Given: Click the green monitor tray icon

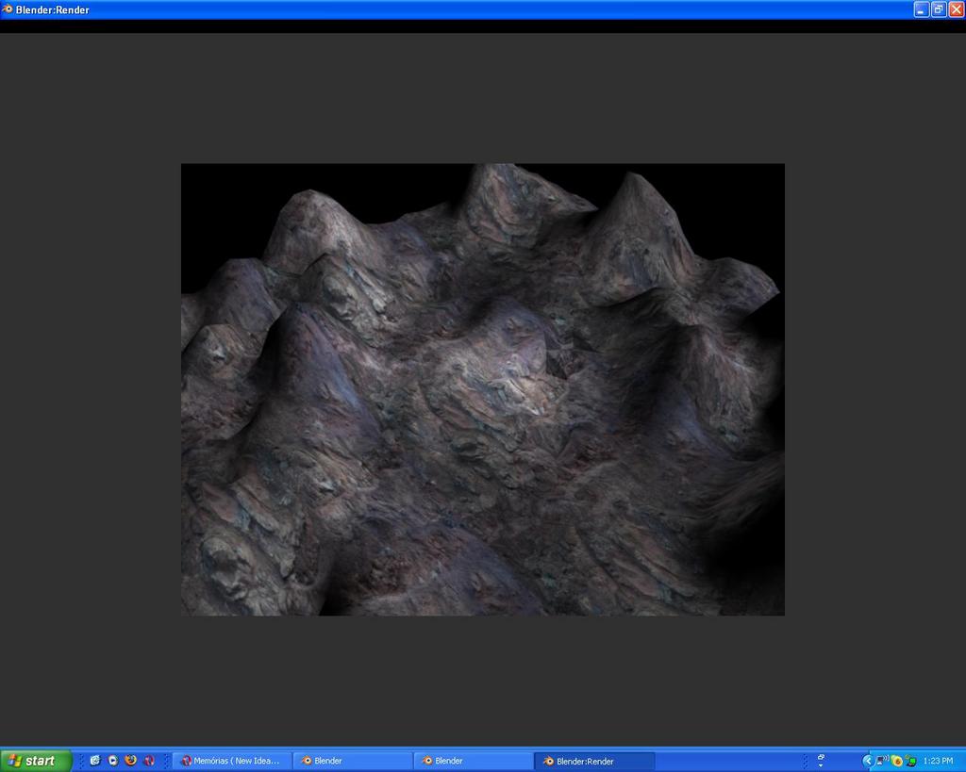Looking at the screenshot, I should point(910,761).
